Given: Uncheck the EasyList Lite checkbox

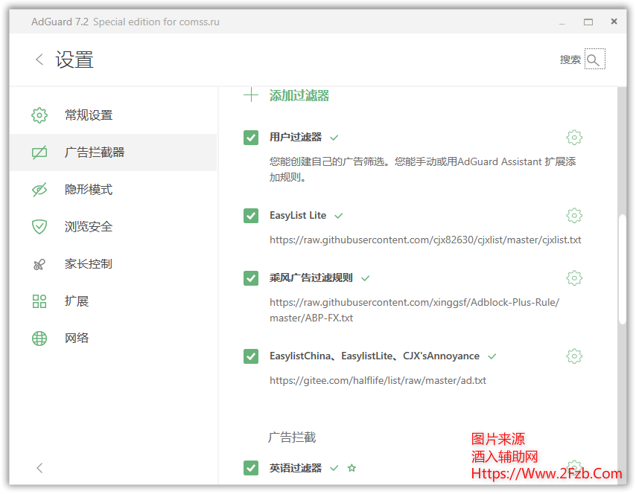Looking at the screenshot, I should click(x=251, y=216).
